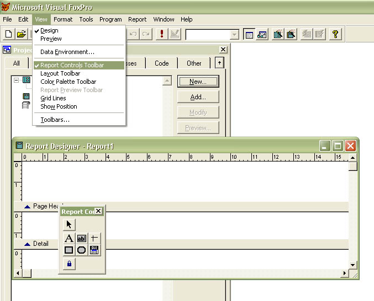The height and width of the screenshot is (301, 374).
Task: Toggle Color Palette Toolbar in View menu
Action: (x=78, y=82)
